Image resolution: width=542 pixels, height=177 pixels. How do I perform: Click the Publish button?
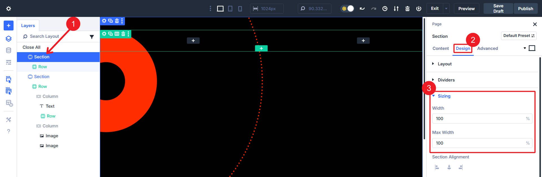point(525,9)
